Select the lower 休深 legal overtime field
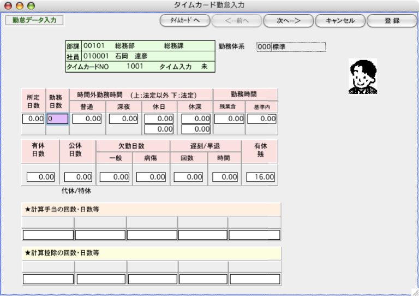The height and width of the screenshot is (296, 419). [x=196, y=129]
